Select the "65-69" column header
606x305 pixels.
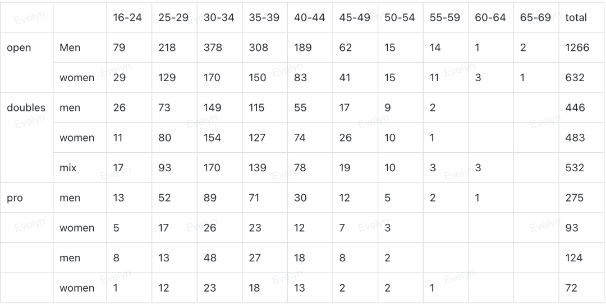click(x=535, y=17)
